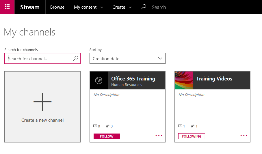Click the Office 365 Training globe icon

pos(99,80)
